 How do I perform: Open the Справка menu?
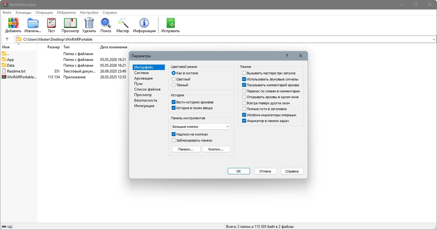pos(110,12)
